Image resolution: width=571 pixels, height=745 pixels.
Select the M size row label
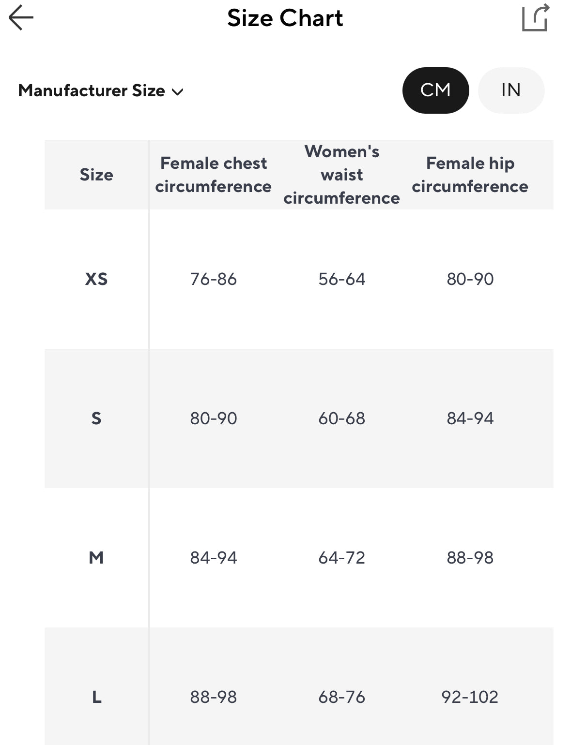tap(96, 558)
